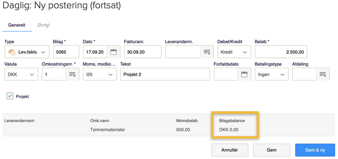Open the Omkostningsnr. lookup list icon
The height and width of the screenshot is (159, 338).
[x=72, y=74]
